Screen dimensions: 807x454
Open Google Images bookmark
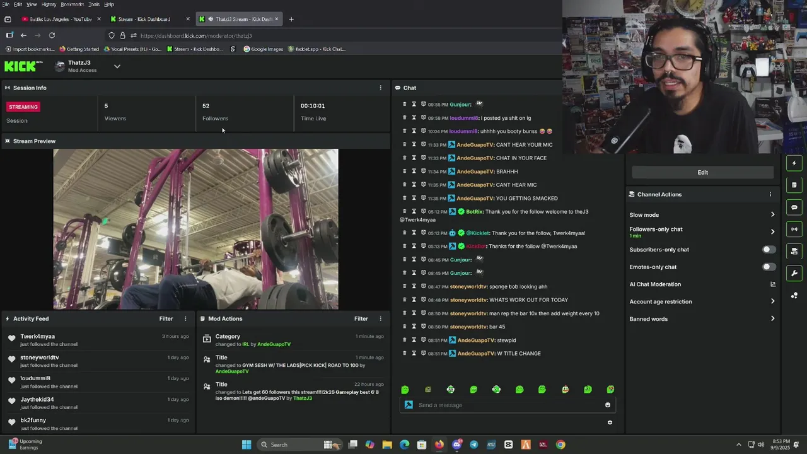(x=263, y=49)
